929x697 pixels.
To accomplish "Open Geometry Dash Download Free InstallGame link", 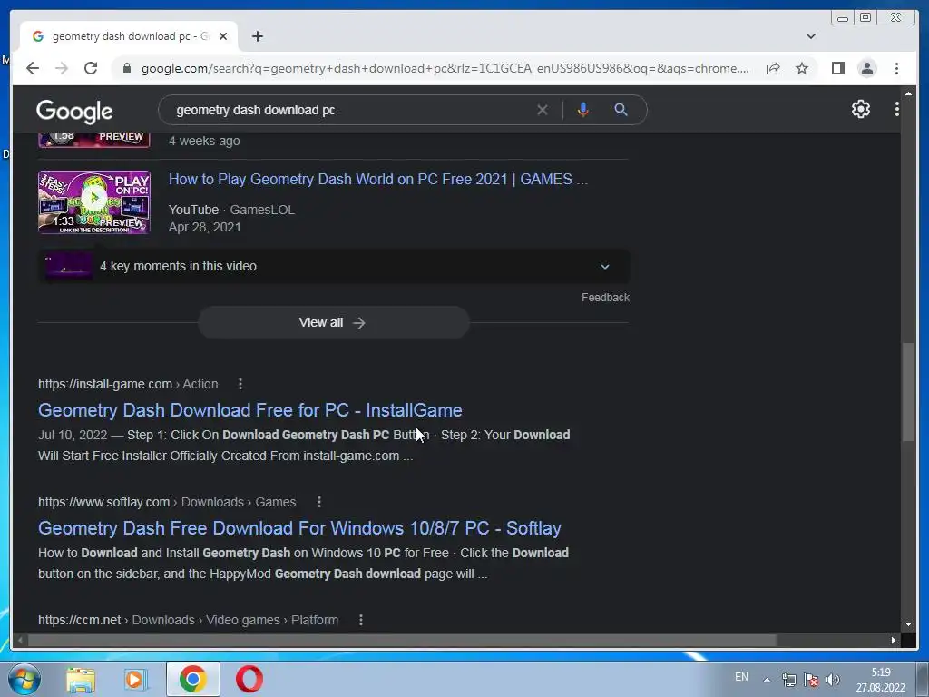I will click(x=250, y=410).
